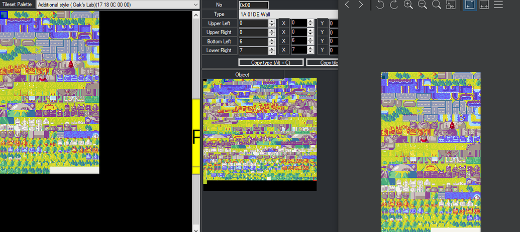Viewport: 520px width, 232px height.
Task: Toggle fit-to-width view mode
Action: tap(484, 5)
